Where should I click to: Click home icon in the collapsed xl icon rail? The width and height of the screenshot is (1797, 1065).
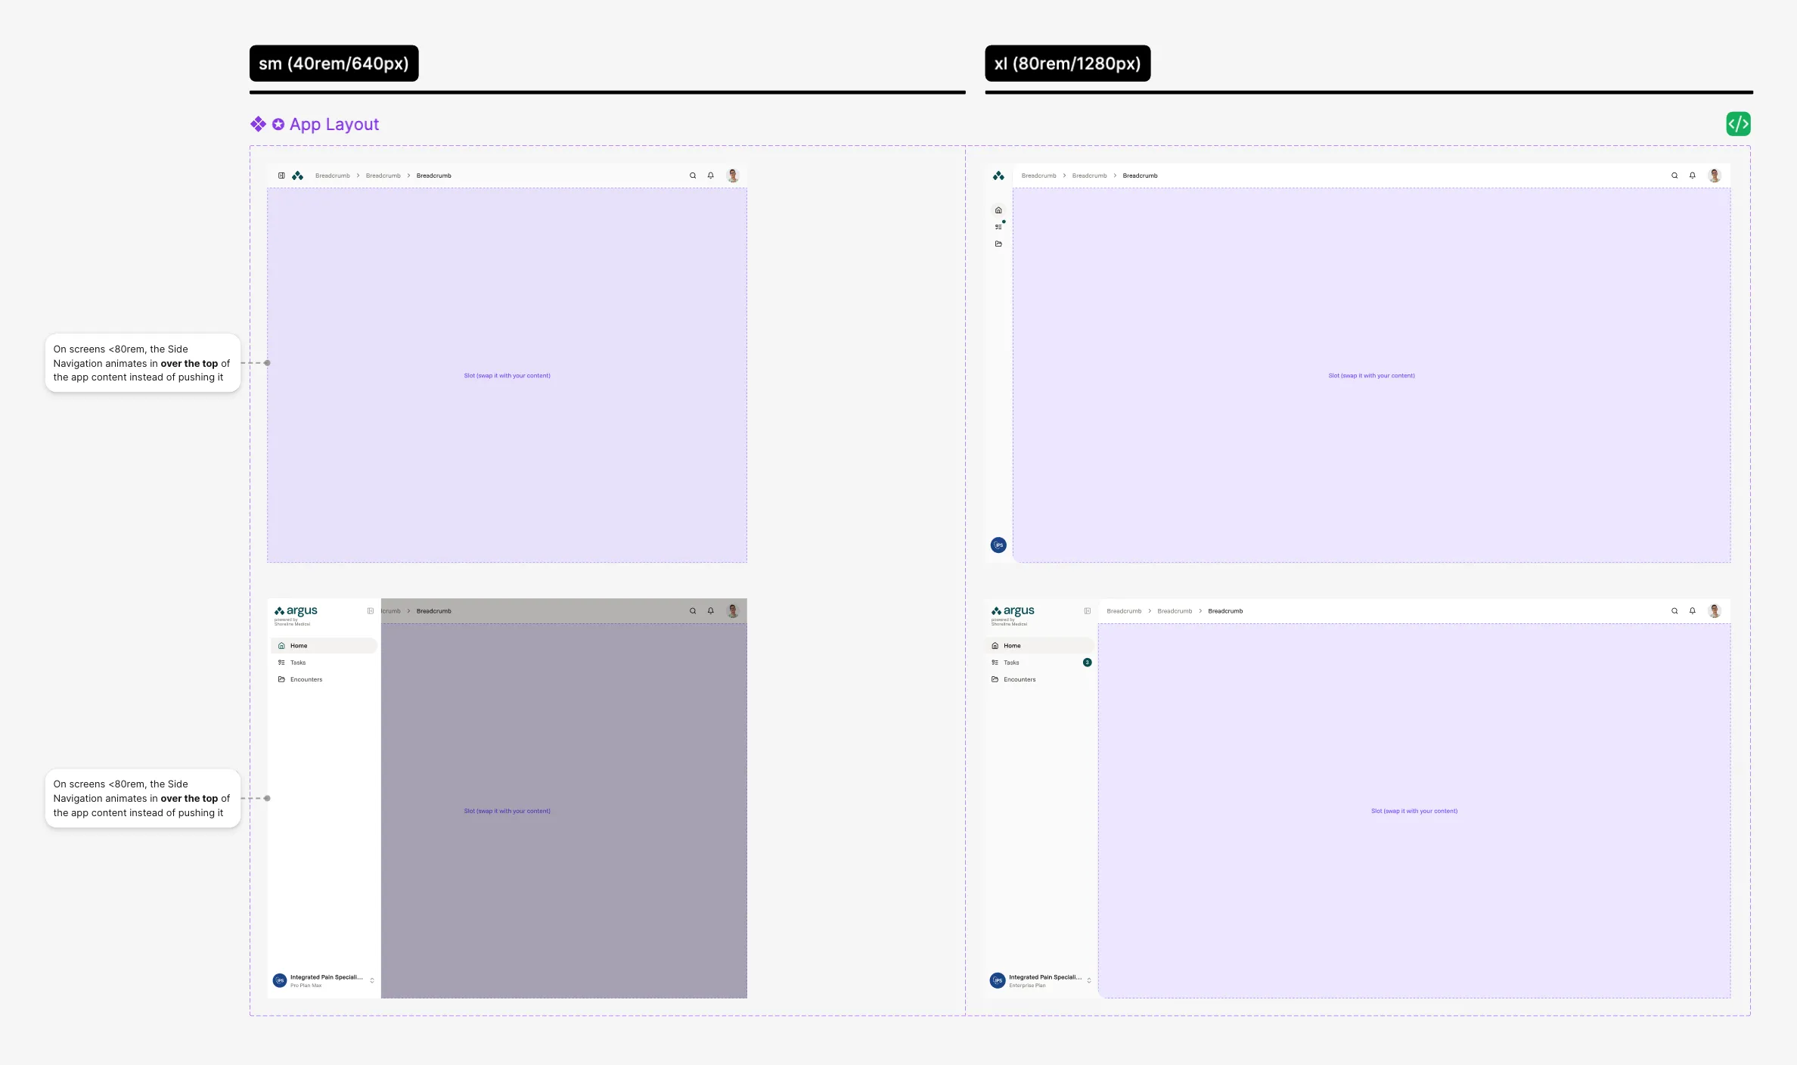998,210
